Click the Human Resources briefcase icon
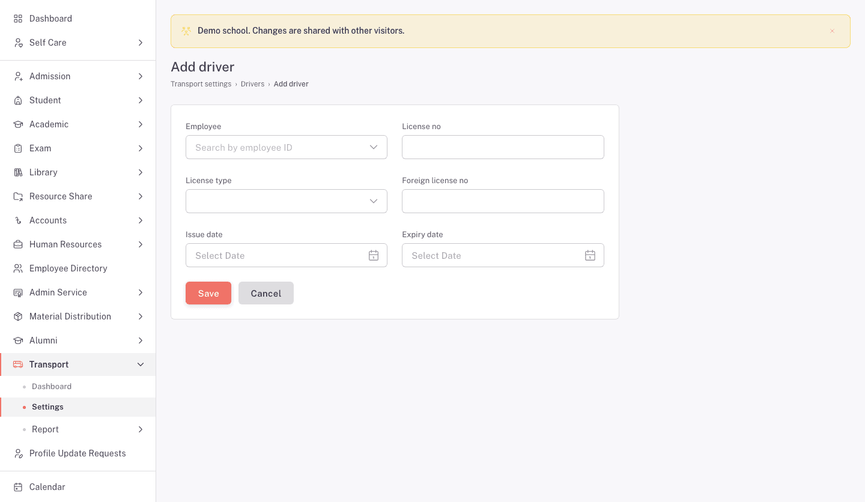This screenshot has width=865, height=502. [18, 244]
